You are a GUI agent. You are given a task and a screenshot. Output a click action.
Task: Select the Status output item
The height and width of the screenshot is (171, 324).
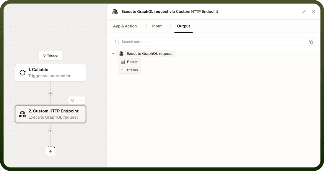point(130,70)
